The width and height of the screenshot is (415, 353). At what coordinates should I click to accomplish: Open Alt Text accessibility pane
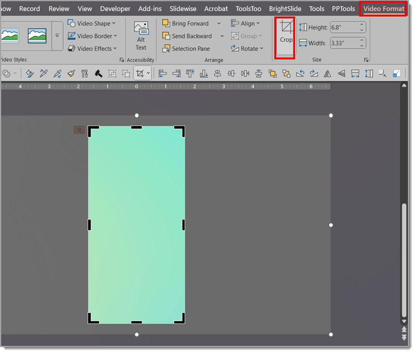[141, 36]
